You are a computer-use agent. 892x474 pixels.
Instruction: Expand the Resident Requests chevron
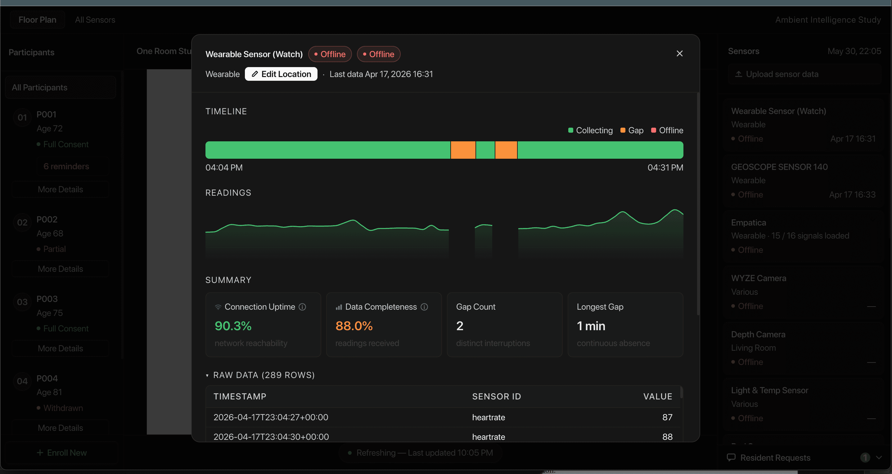click(879, 457)
